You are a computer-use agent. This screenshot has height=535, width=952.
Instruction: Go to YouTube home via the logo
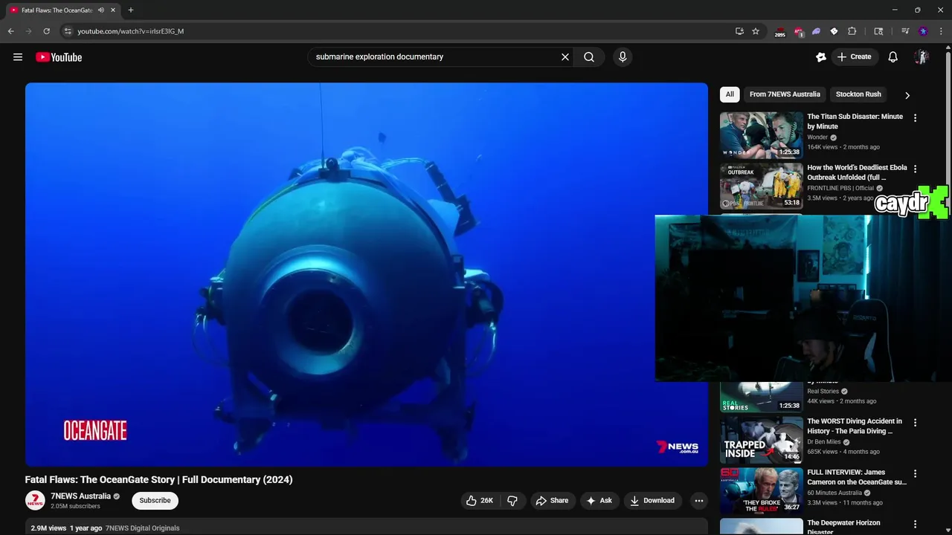pyautogui.click(x=59, y=57)
